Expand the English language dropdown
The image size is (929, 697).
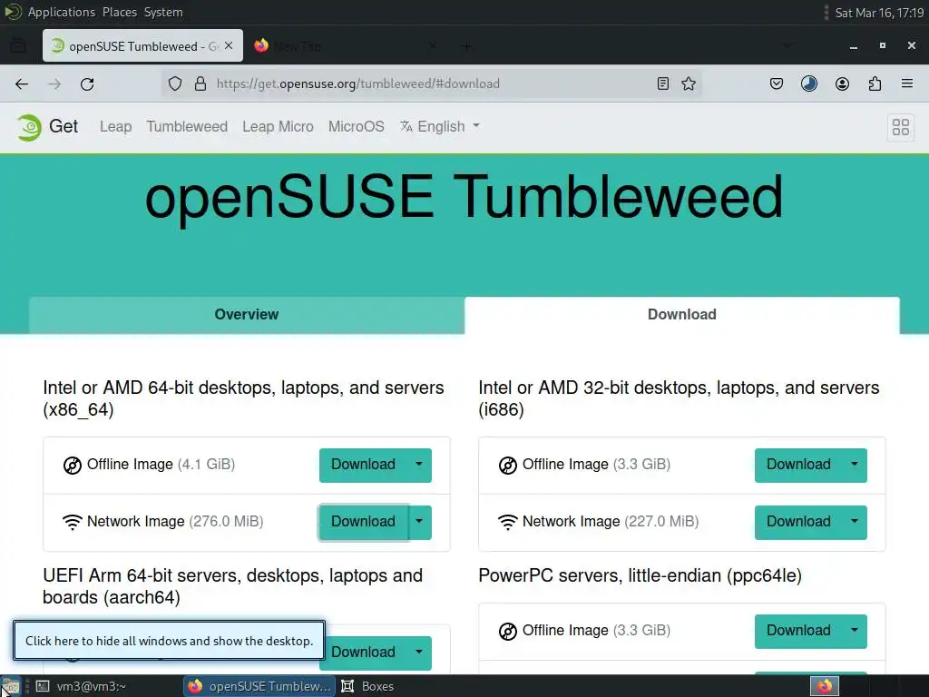440,126
